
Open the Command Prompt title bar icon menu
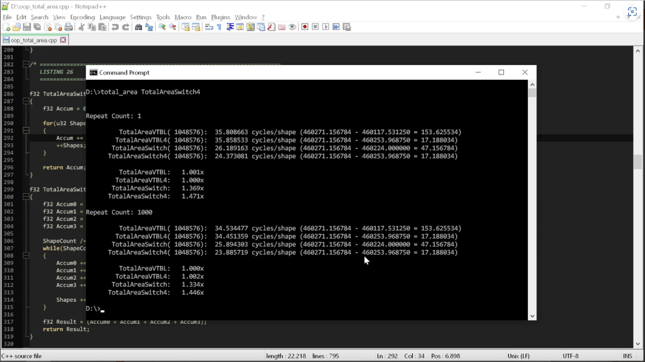click(x=93, y=72)
